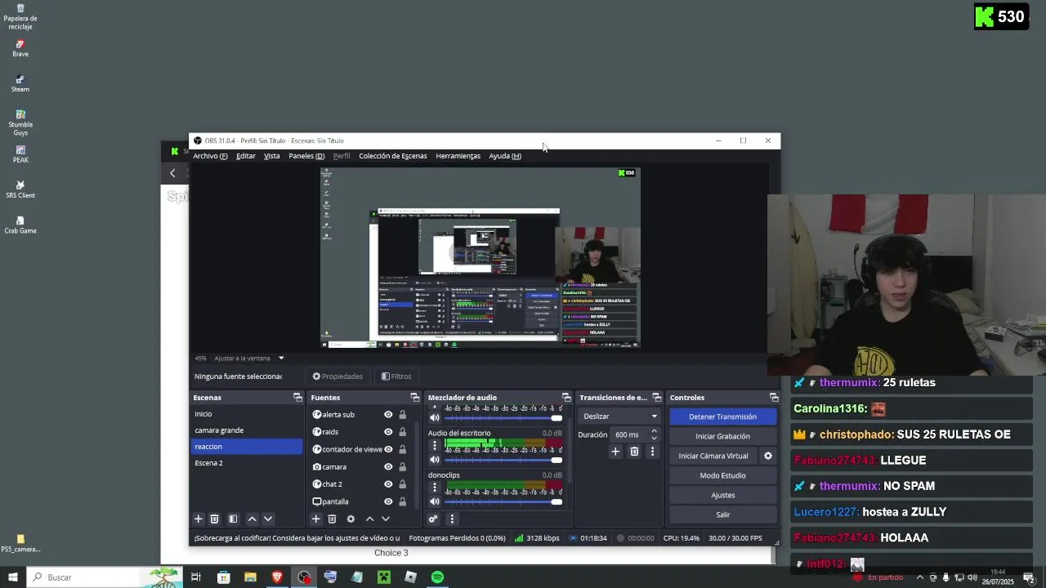Enable Modo Estudio
Screen dimensions: 1046x588
(x=722, y=475)
